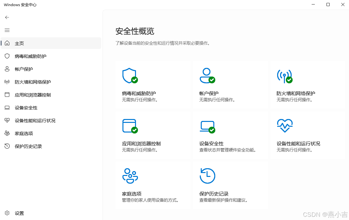The width and height of the screenshot is (349, 220).
Task: Select 主页 in the navigation menu
Action: click(51, 43)
